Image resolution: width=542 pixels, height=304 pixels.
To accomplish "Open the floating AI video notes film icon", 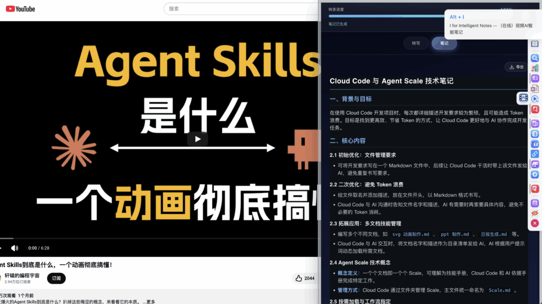I will pyautogui.click(x=523, y=98).
